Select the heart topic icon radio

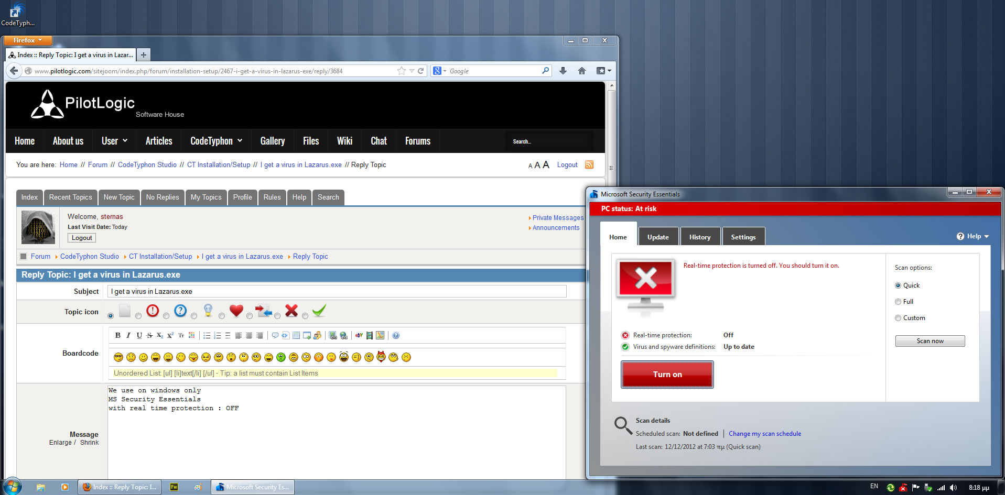[222, 316]
